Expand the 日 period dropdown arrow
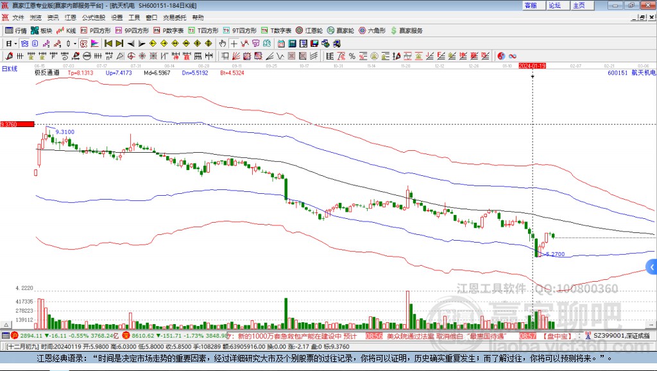657x371 pixels. point(15,43)
